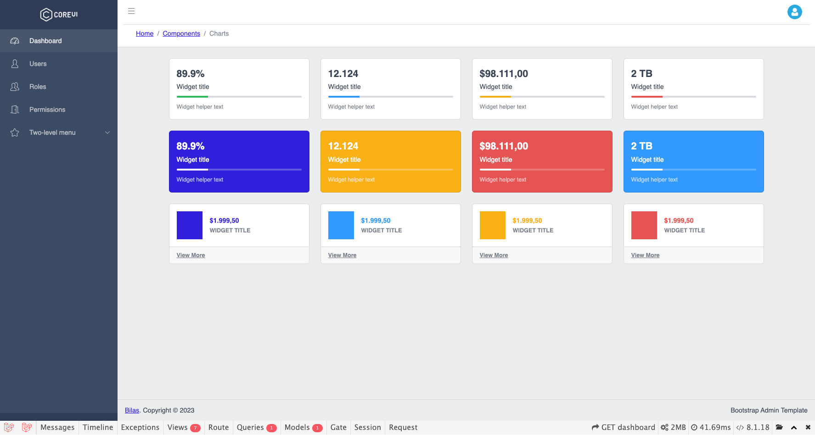
Task: Open the Roles sidebar item
Action: 59,87
